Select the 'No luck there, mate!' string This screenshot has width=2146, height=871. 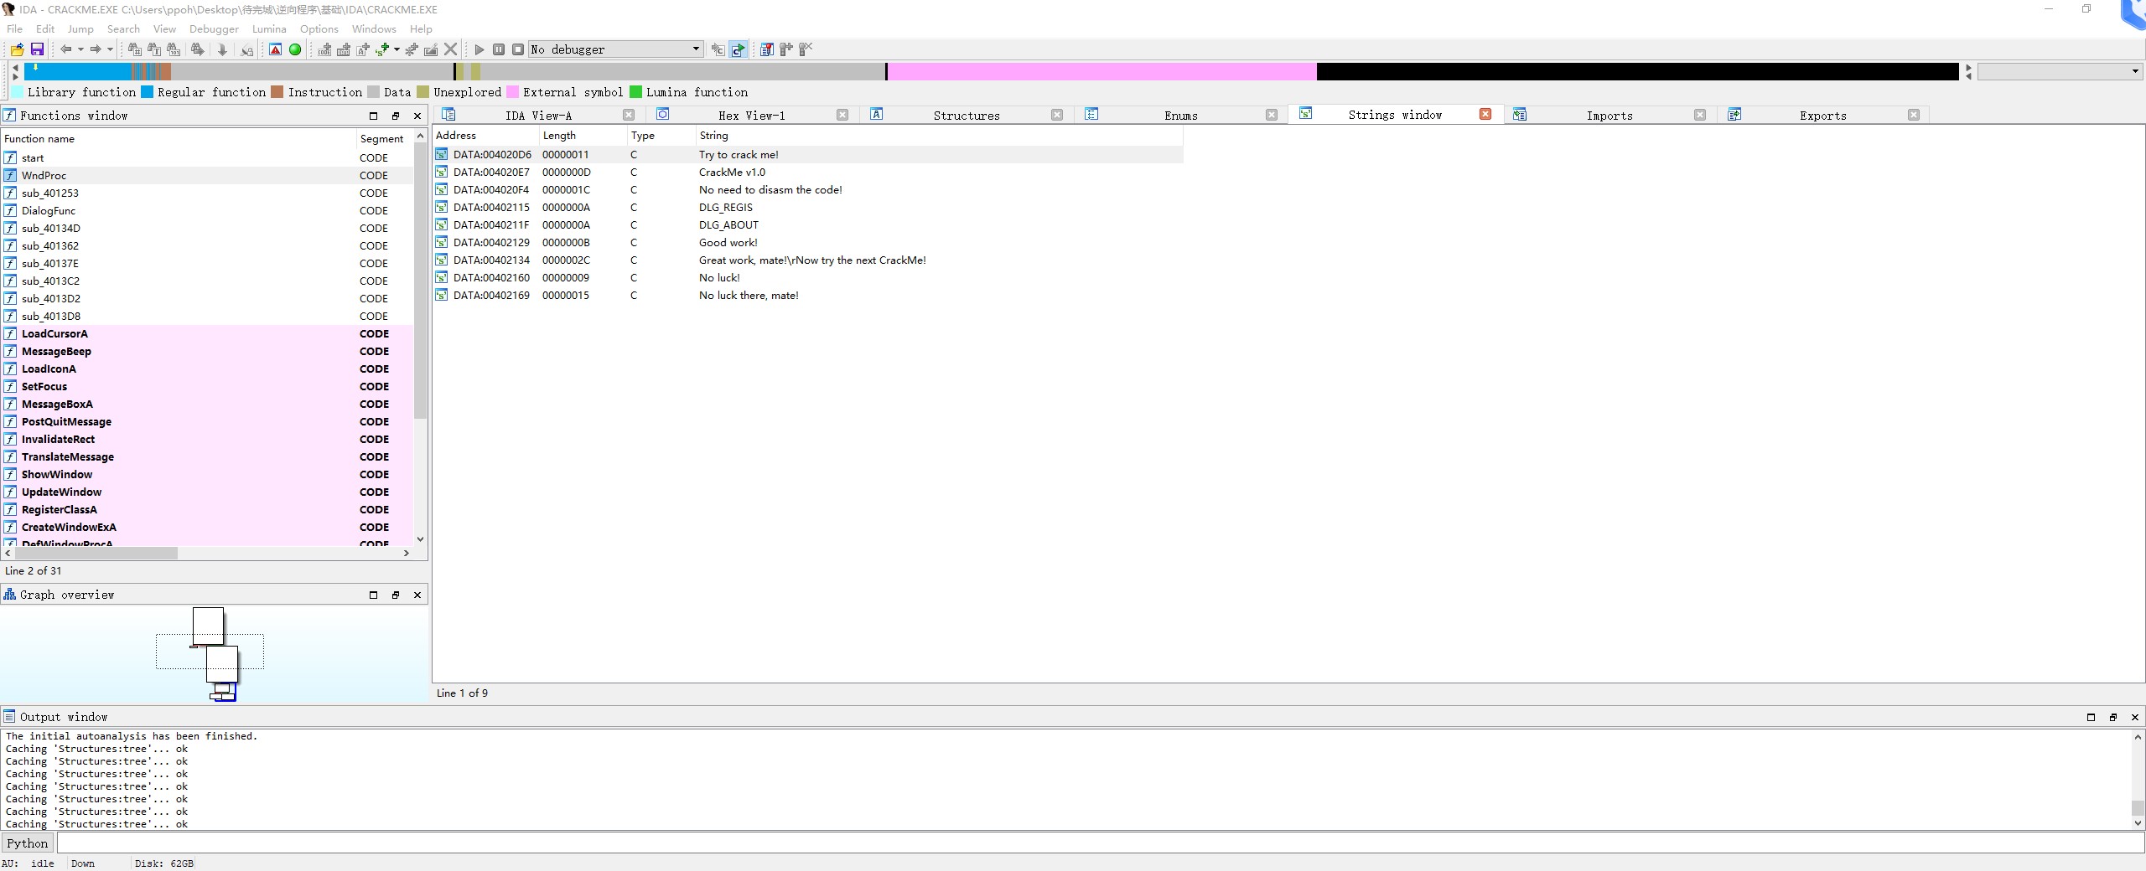click(808, 295)
